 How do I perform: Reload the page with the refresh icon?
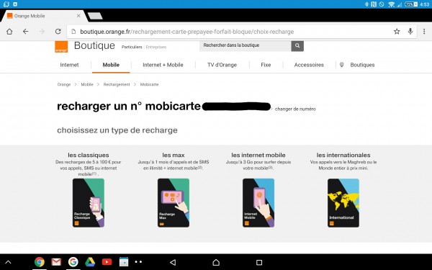(58, 32)
